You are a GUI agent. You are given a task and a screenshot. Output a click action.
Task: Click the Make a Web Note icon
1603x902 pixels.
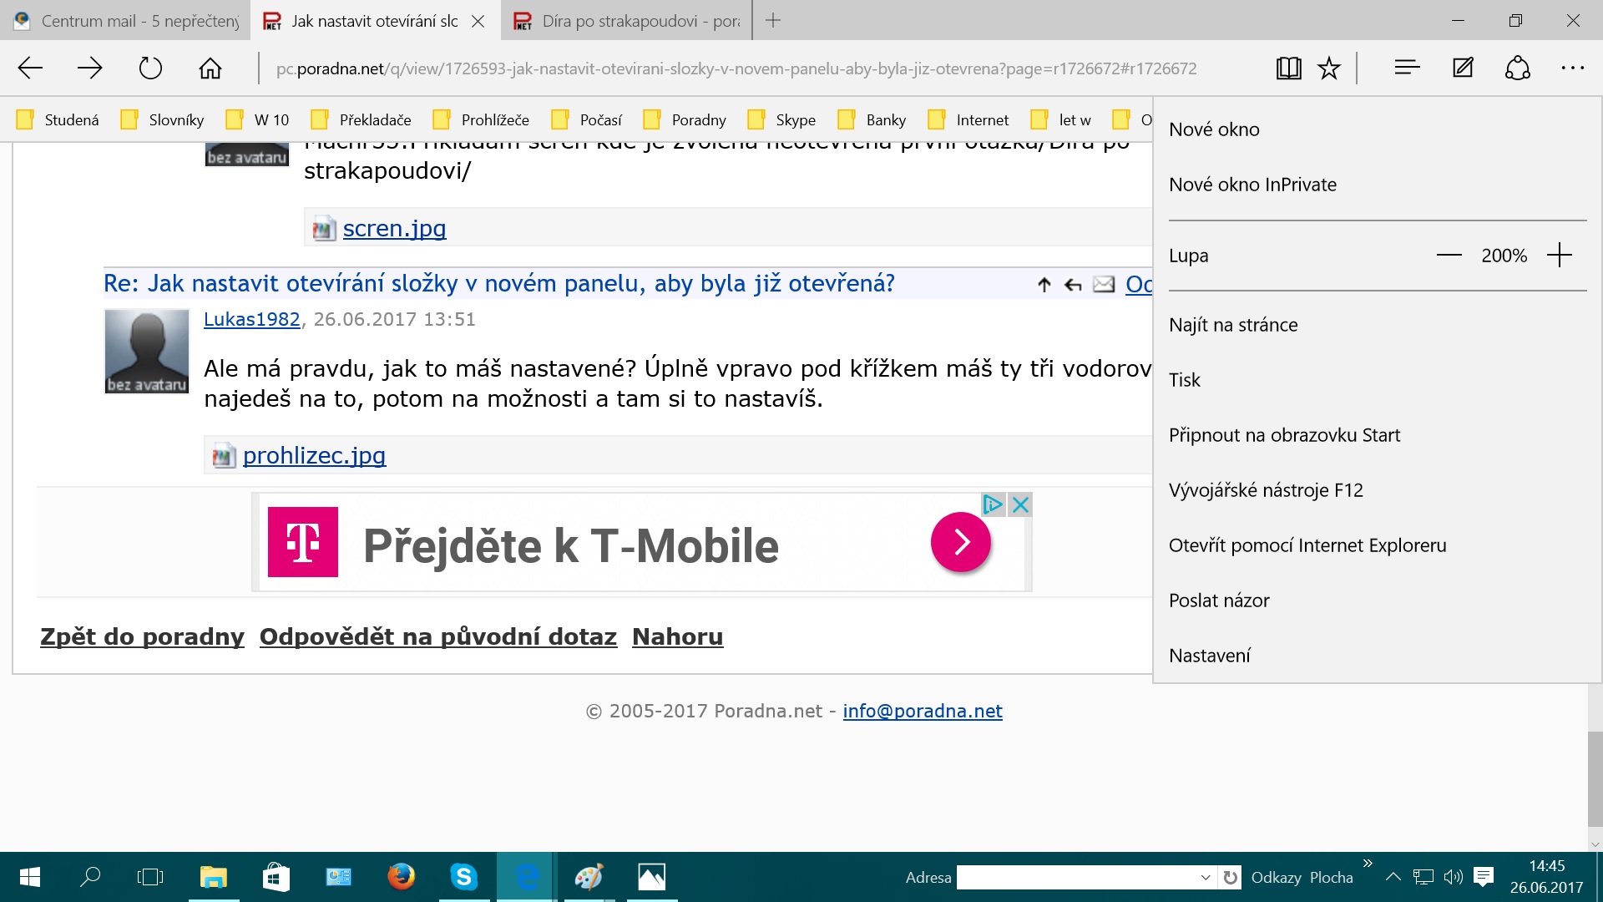coord(1463,68)
